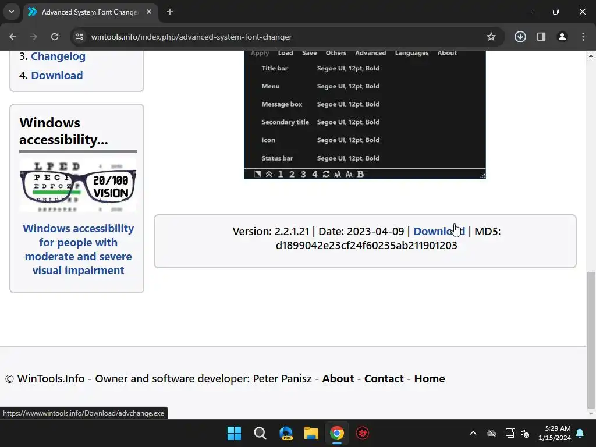This screenshot has height=447, width=596.
Task: Open clock and date 5:29 AM
Action: click(x=555, y=433)
